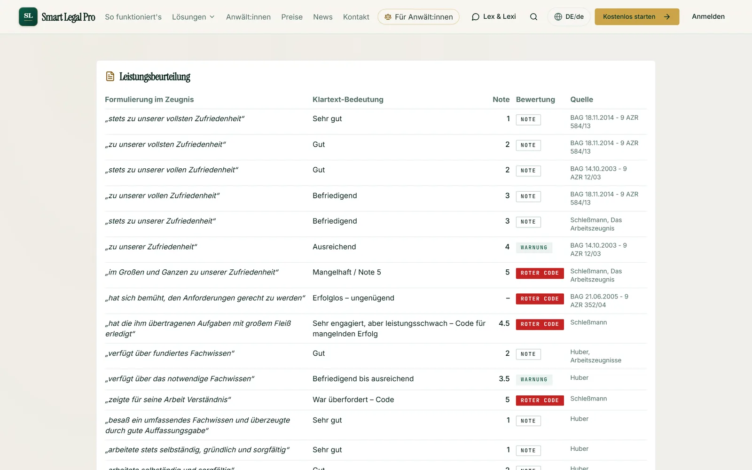Open the search magnifier icon
This screenshot has height=470, width=752.
click(533, 17)
